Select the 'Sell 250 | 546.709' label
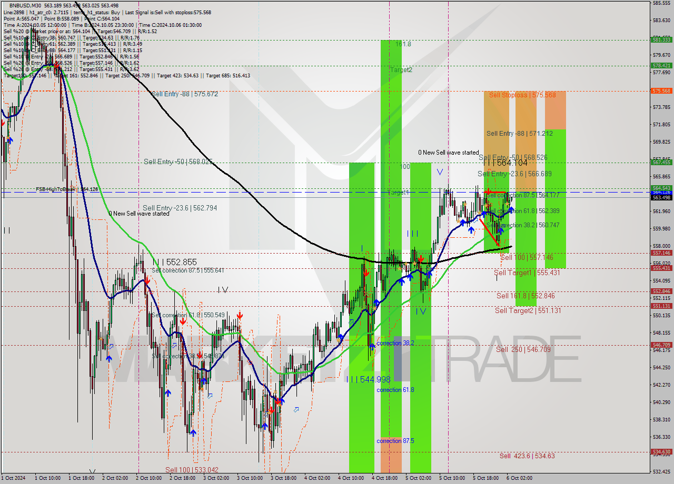The image size is (674, 484). (523, 349)
